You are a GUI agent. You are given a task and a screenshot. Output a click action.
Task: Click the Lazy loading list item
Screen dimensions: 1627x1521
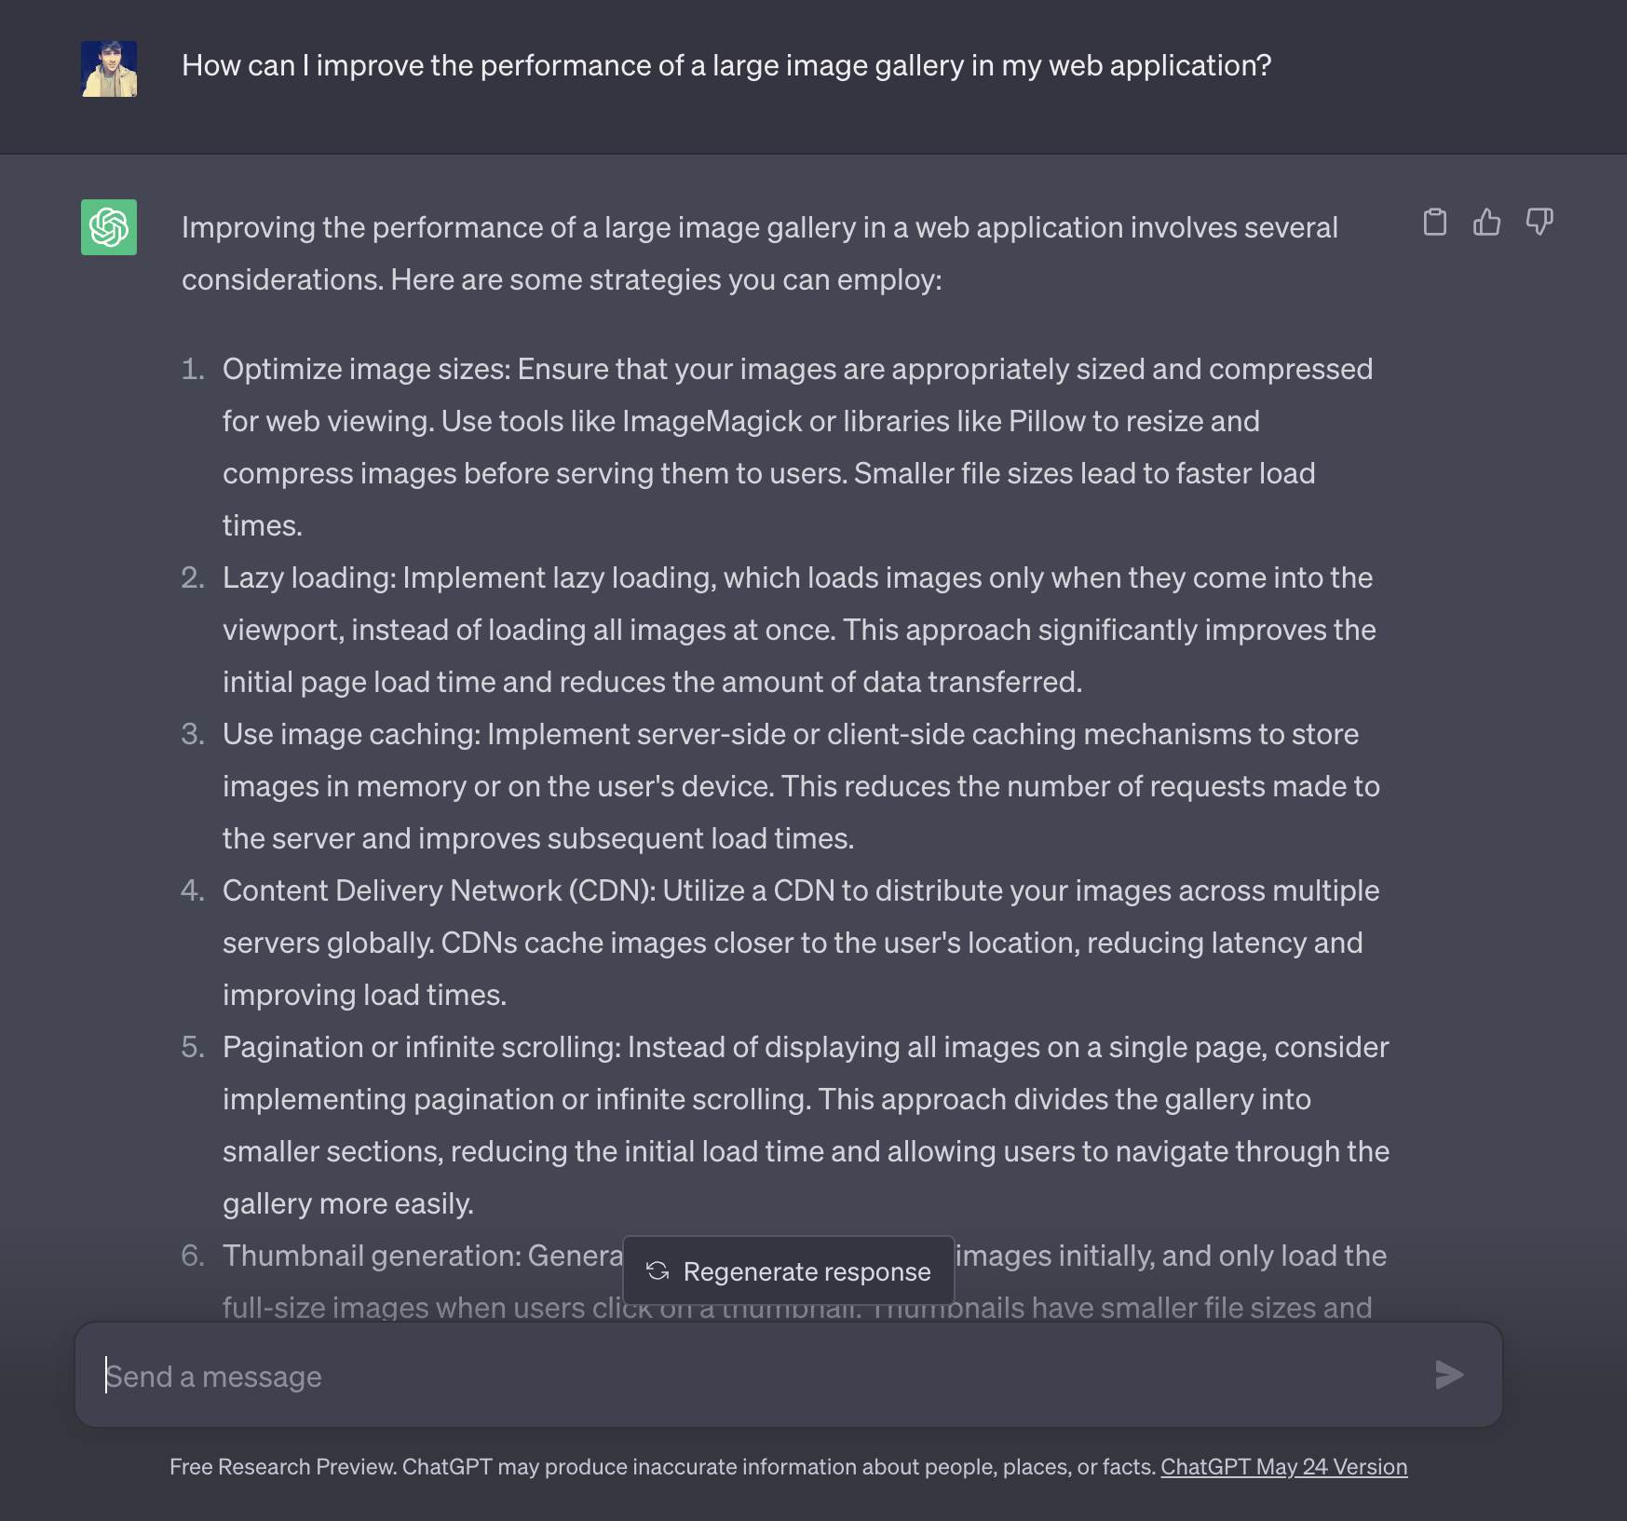click(798, 630)
